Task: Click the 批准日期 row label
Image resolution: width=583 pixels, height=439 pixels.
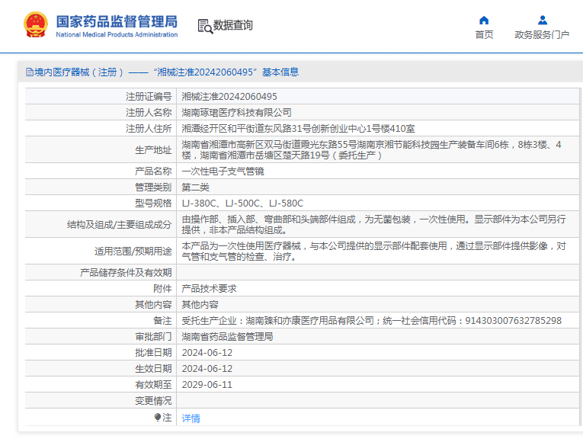Action: pos(153,353)
